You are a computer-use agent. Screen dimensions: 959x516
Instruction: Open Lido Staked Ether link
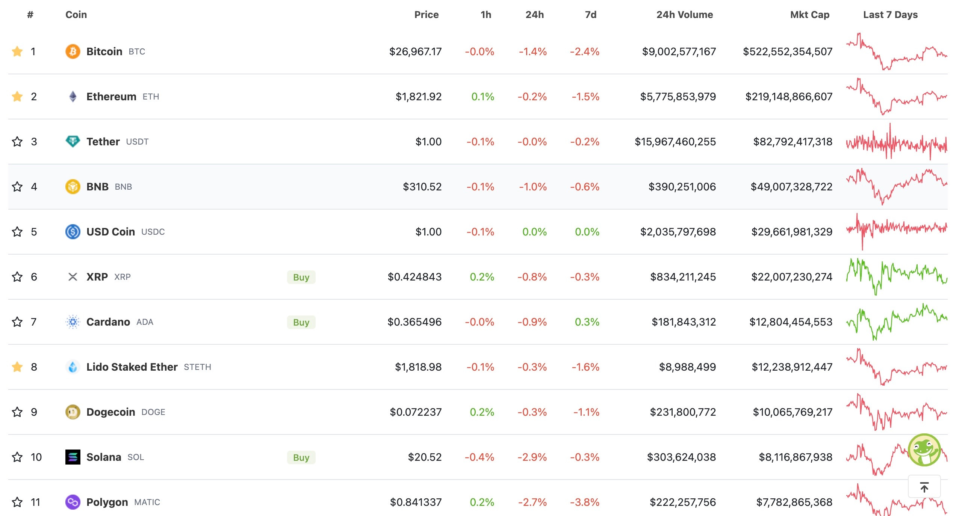[132, 367]
